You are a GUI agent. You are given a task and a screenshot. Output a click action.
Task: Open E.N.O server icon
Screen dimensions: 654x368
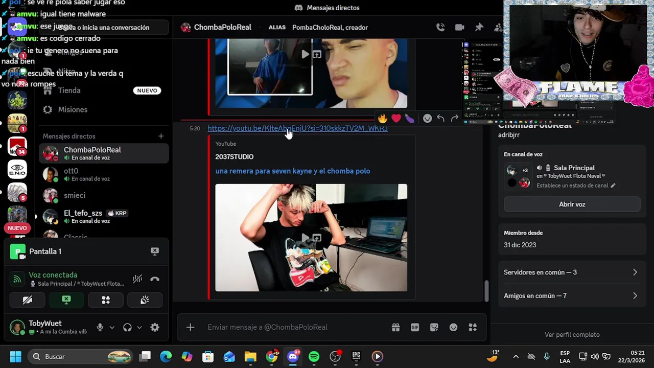point(17,169)
